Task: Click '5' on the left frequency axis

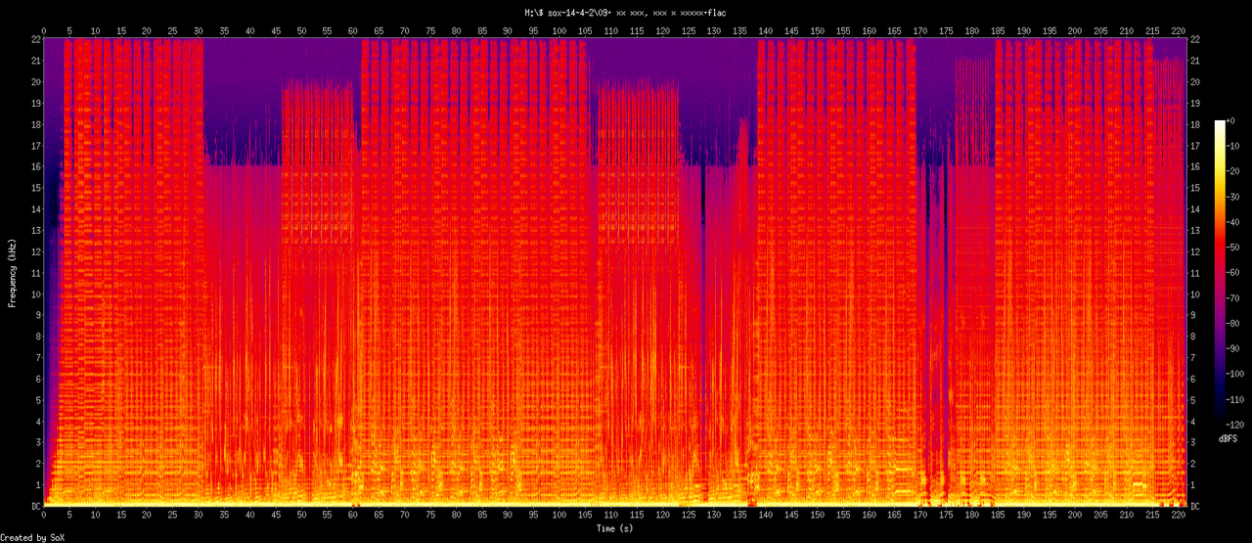Action: (39, 400)
